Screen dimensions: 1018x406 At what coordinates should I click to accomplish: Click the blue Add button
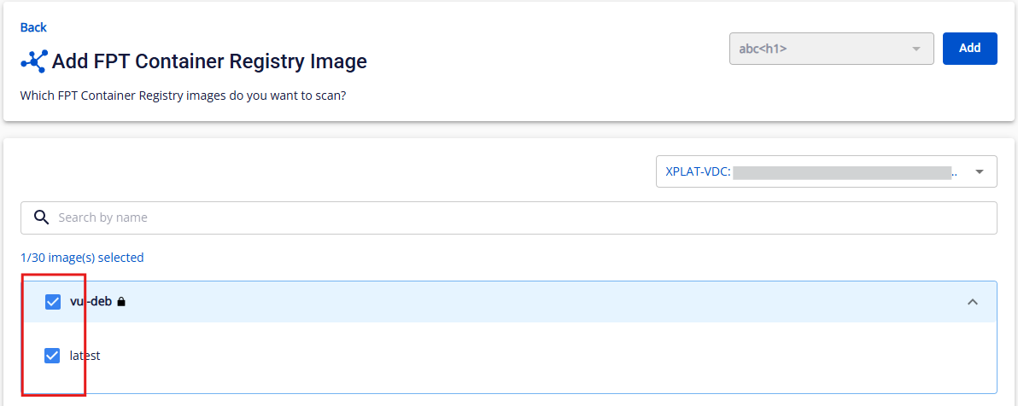[x=969, y=48]
